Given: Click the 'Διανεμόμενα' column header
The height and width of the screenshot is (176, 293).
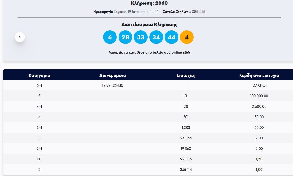Looking at the screenshot, I should [x=113, y=76].
